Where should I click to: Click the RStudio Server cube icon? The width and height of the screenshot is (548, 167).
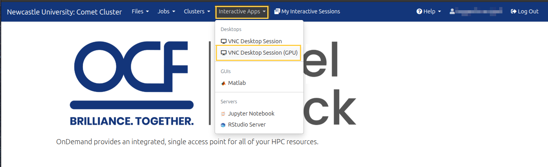click(223, 125)
